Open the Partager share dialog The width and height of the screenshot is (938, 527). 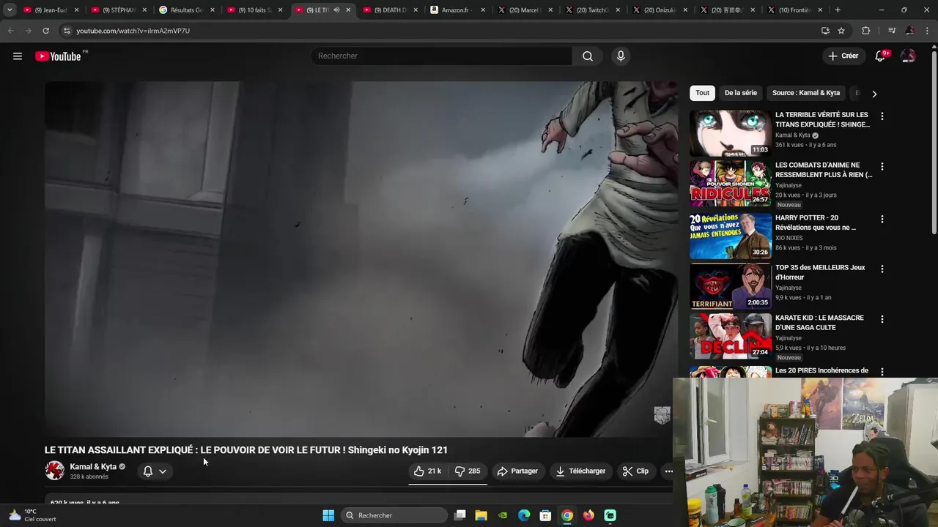[517, 471]
